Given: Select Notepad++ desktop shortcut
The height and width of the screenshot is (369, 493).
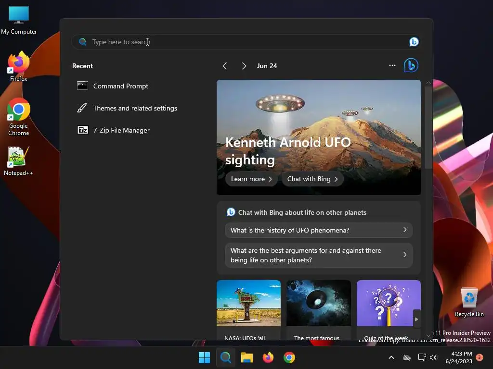Looking at the screenshot, I should pos(19,161).
